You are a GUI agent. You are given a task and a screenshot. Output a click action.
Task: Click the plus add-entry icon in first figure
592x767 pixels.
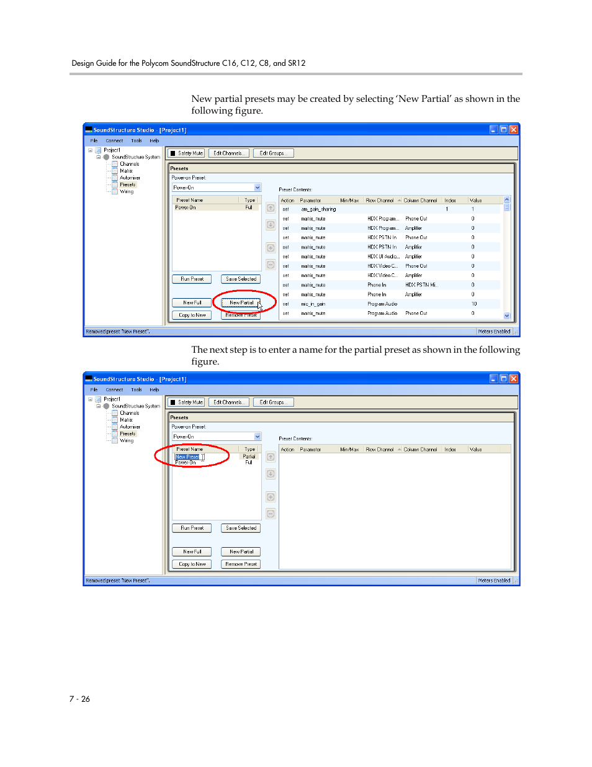coord(271,248)
